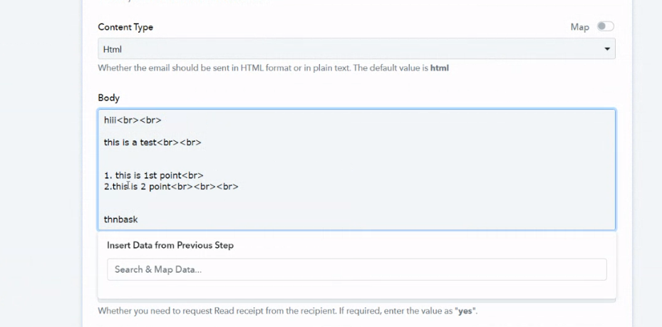This screenshot has height=327, width=662.
Task: Click the bold html word in hint
Action: [440, 68]
